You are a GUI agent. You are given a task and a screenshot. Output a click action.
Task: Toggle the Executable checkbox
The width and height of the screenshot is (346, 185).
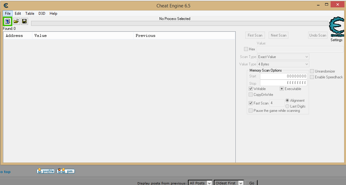click(x=282, y=89)
